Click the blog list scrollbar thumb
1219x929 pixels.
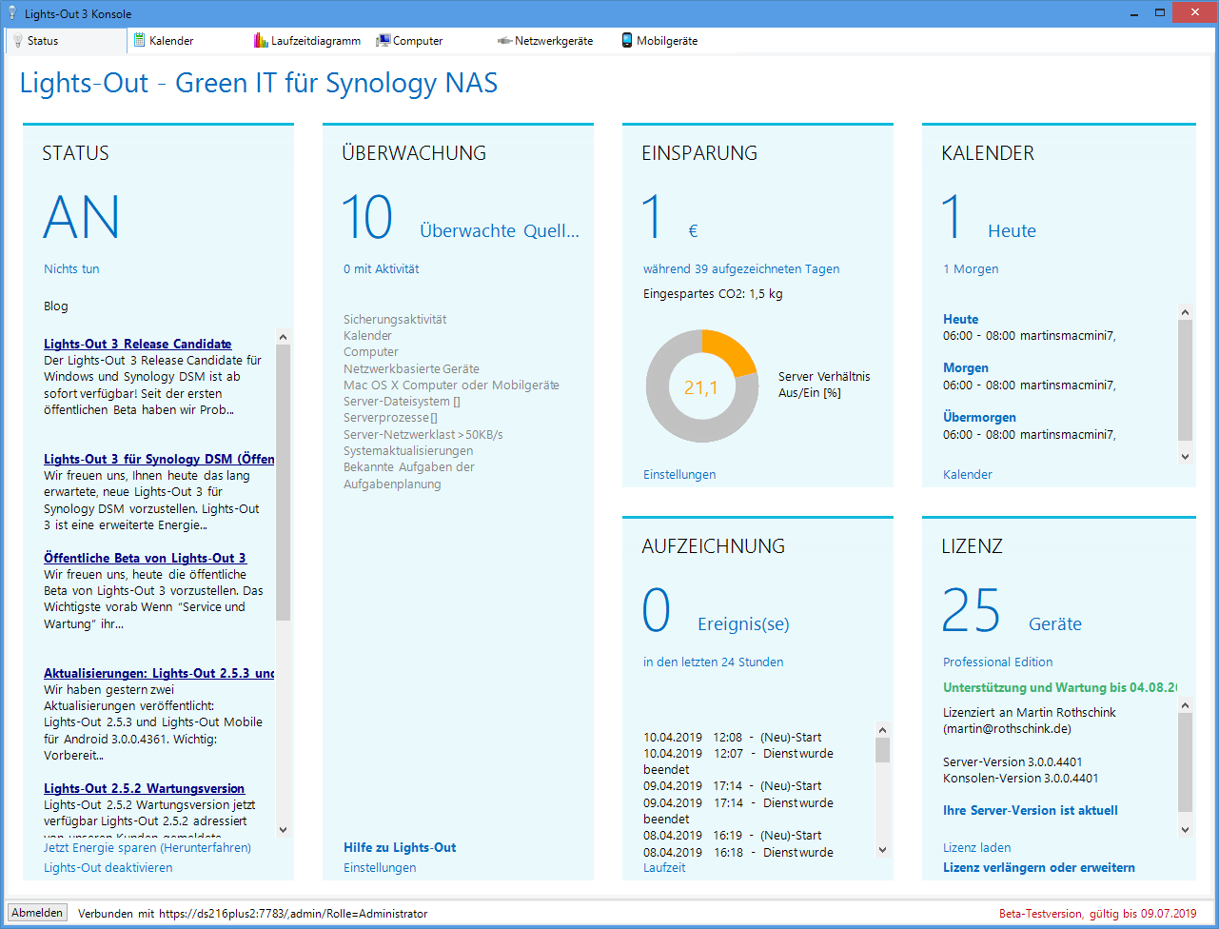click(283, 483)
